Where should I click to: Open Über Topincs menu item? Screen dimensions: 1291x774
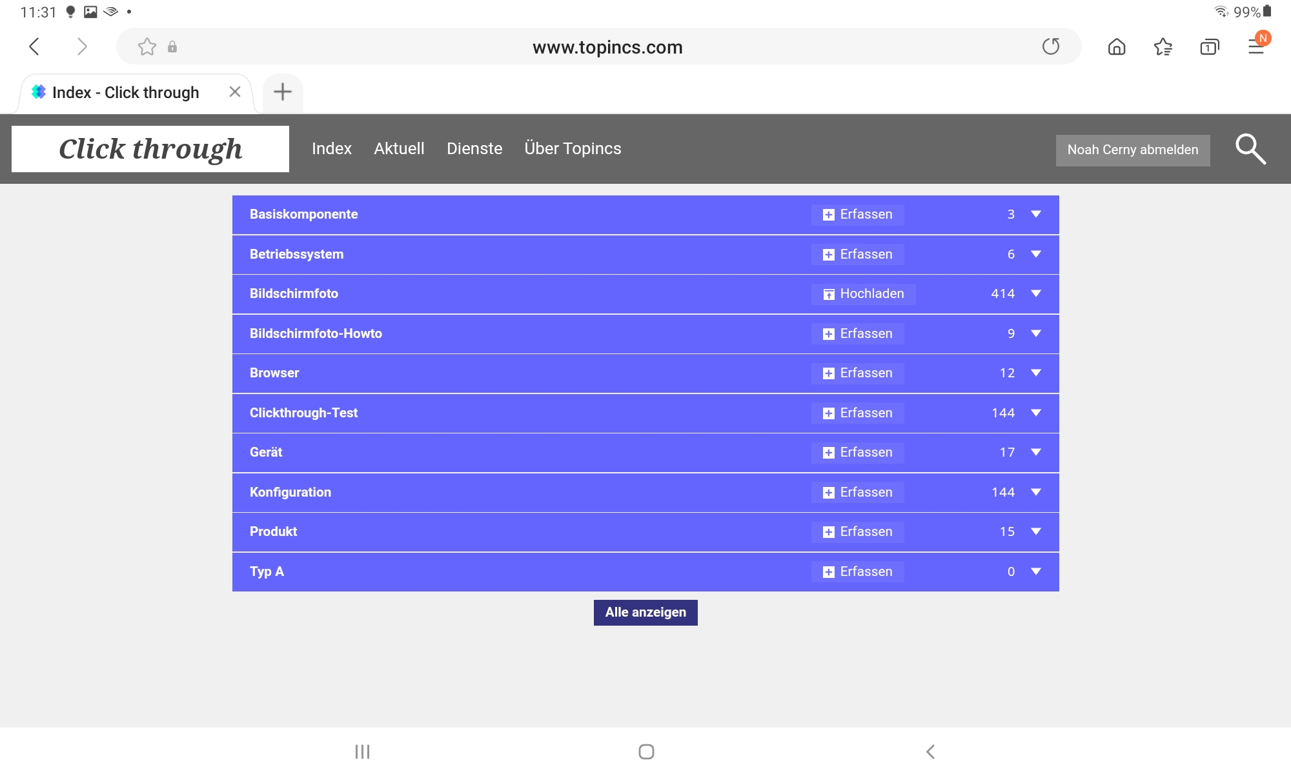[x=573, y=149]
